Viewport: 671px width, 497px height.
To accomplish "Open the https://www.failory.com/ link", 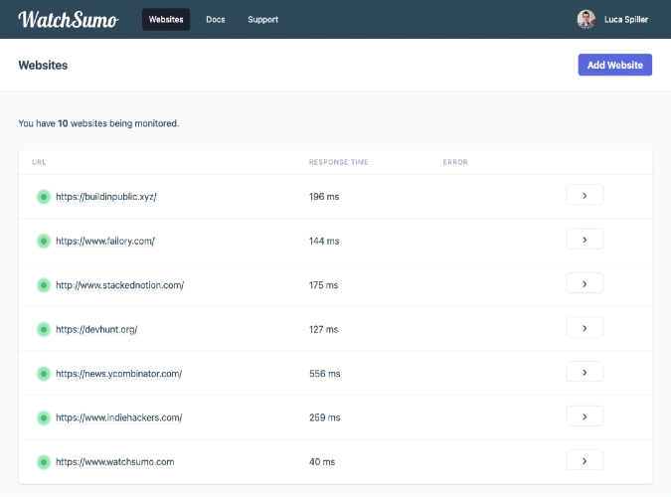I will click(x=105, y=241).
